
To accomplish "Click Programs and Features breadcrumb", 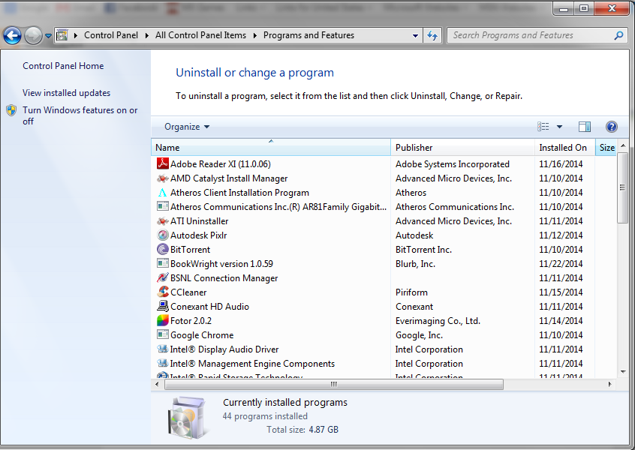I will click(308, 35).
